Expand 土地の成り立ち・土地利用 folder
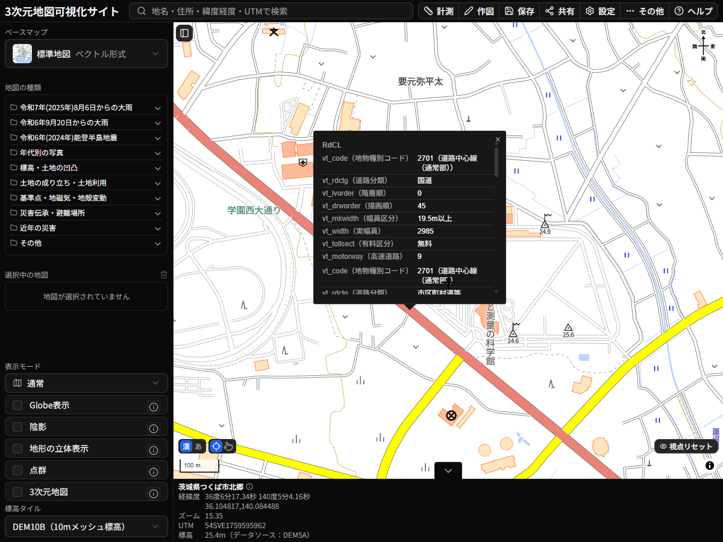The image size is (723, 542). [86, 183]
